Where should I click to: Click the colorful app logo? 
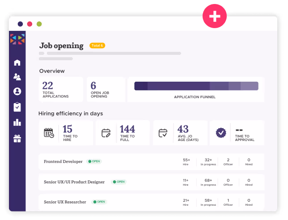pos(17,39)
